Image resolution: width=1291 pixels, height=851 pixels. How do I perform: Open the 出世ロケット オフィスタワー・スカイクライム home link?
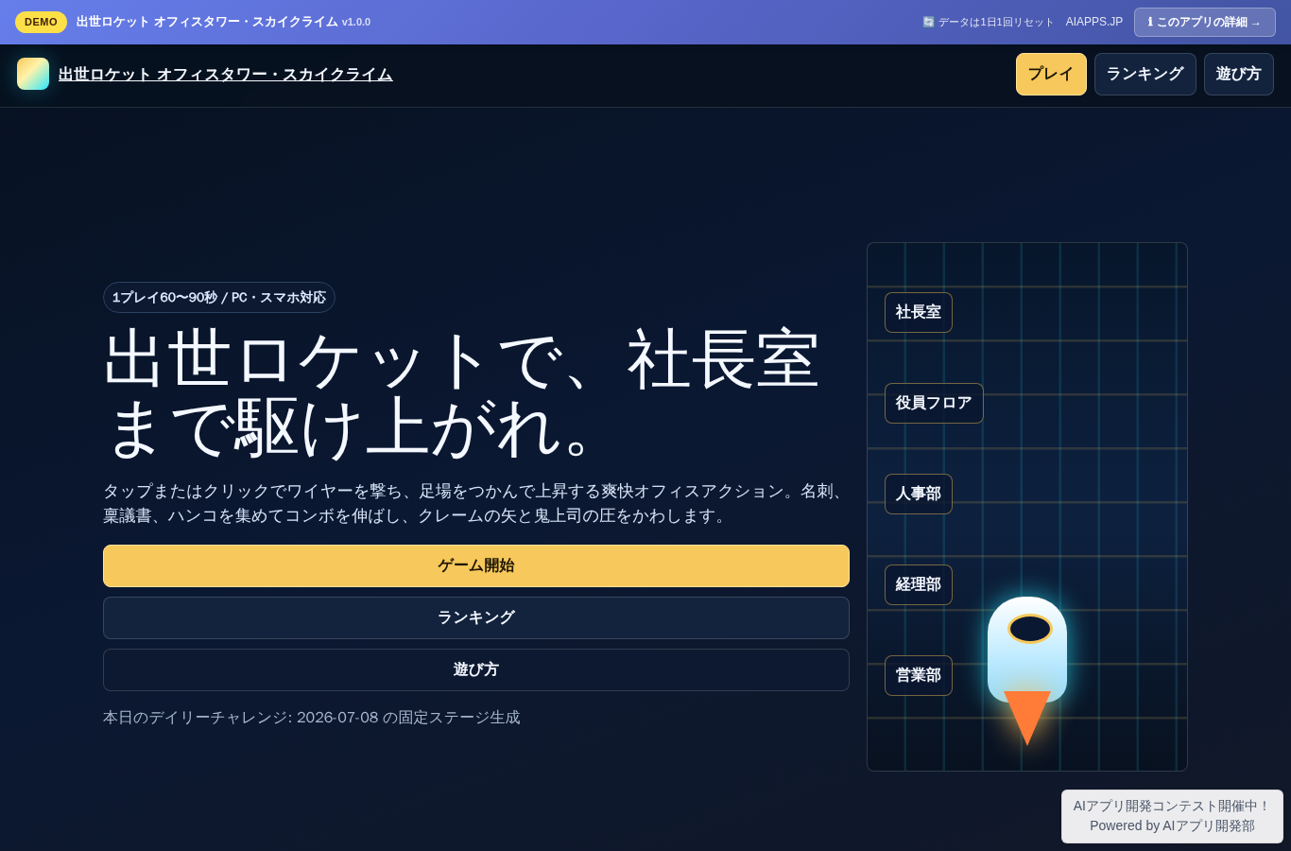pos(225,74)
